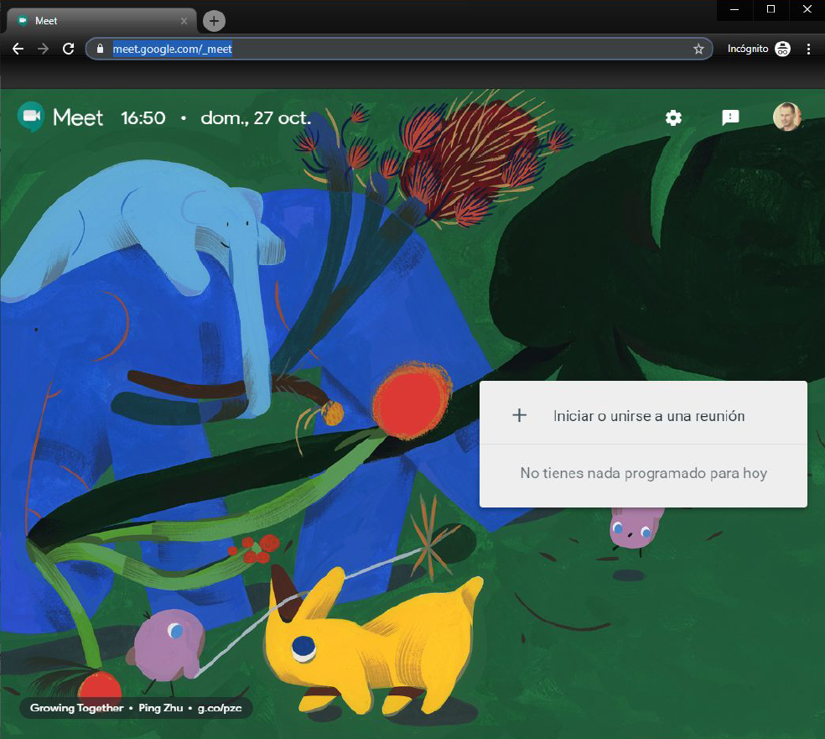Viewport: 825px width, 739px height.
Task: Go back to the previous page
Action: coord(18,49)
